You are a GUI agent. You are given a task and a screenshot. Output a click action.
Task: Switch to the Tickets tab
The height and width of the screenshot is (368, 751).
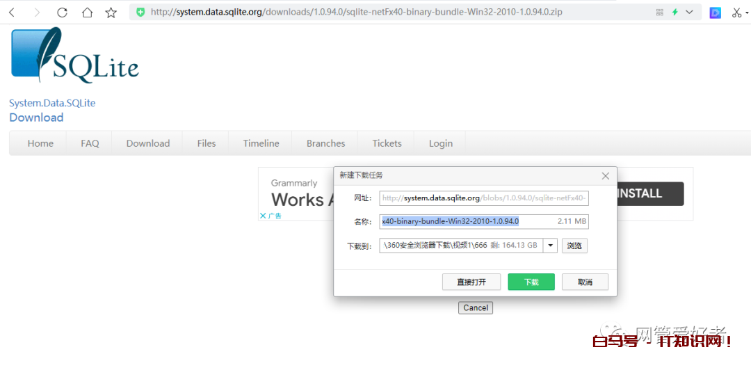[387, 143]
